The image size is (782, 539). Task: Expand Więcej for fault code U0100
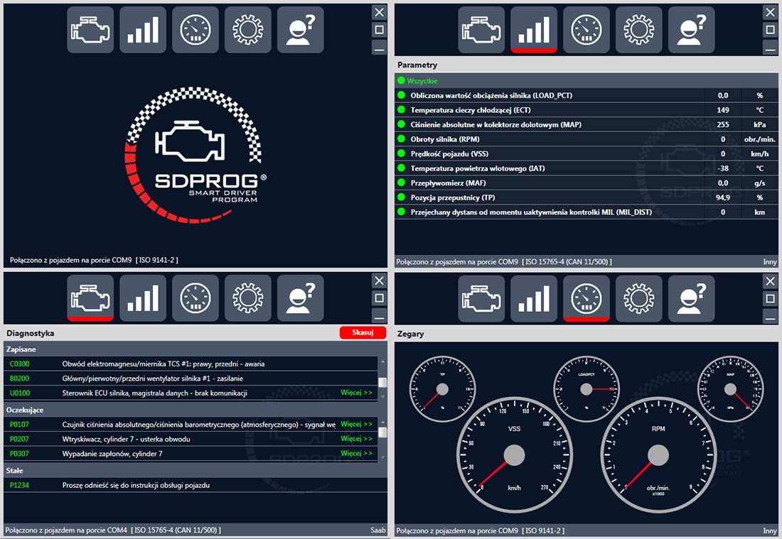tap(356, 393)
